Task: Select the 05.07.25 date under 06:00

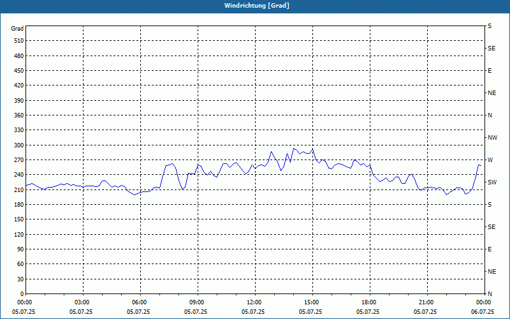Action: point(138,311)
